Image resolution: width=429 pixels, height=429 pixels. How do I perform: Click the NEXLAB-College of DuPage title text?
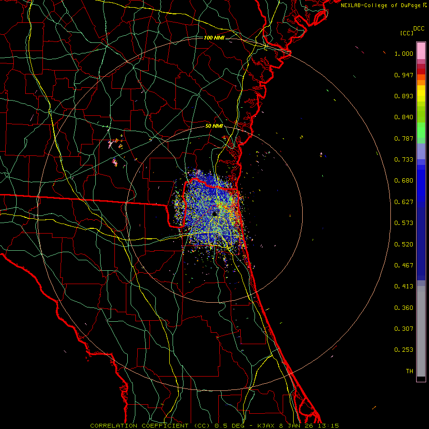pyautogui.click(x=381, y=5)
